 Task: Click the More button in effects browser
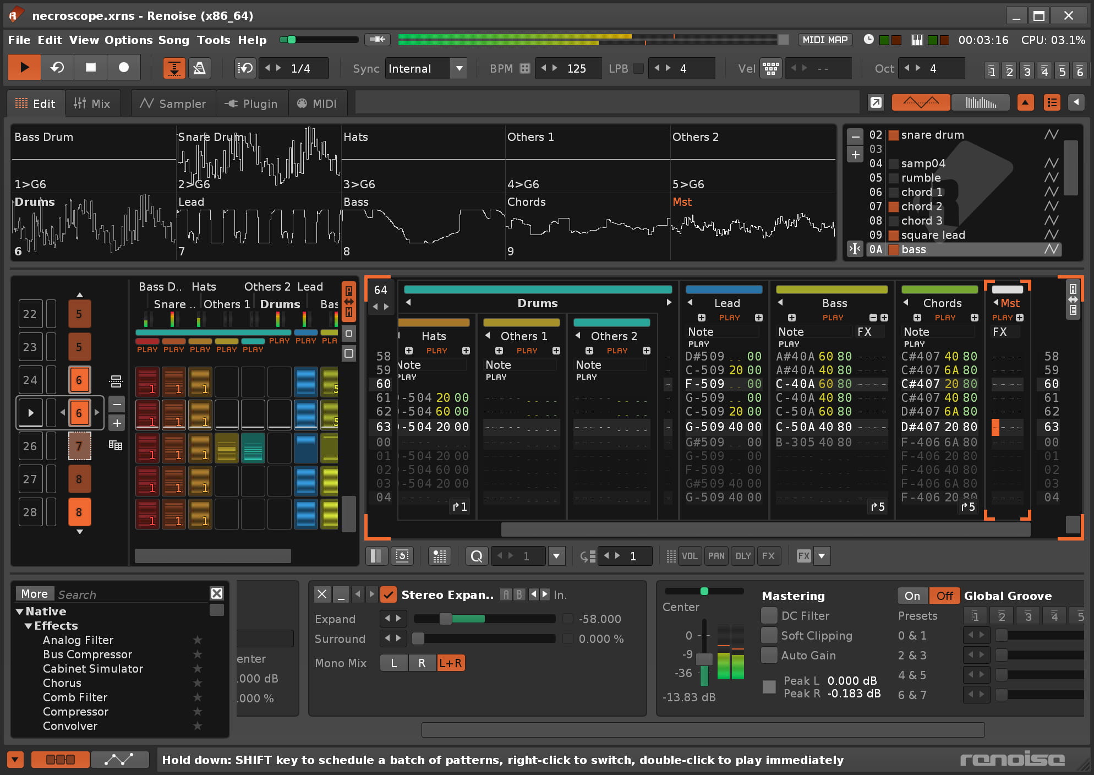pos(34,593)
